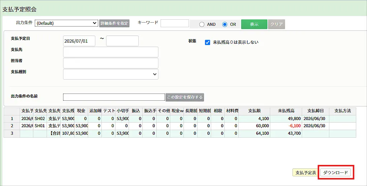Open the 出力条件 (Default) dropdown
This screenshot has height=186, width=367.
point(66,23)
